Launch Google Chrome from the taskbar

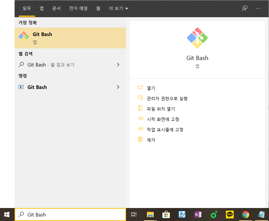[245, 215]
